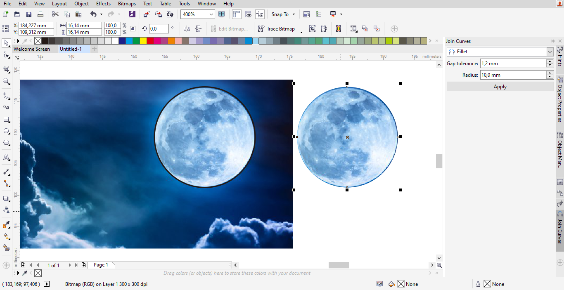
Task: Open the Snap To dropdown
Action: [x=293, y=14]
